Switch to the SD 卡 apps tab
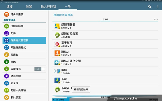This screenshot has height=101, width=162. [156, 19]
